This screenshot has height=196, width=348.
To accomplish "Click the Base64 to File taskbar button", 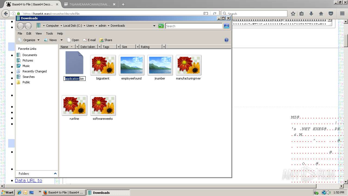I will (x=64, y=192).
